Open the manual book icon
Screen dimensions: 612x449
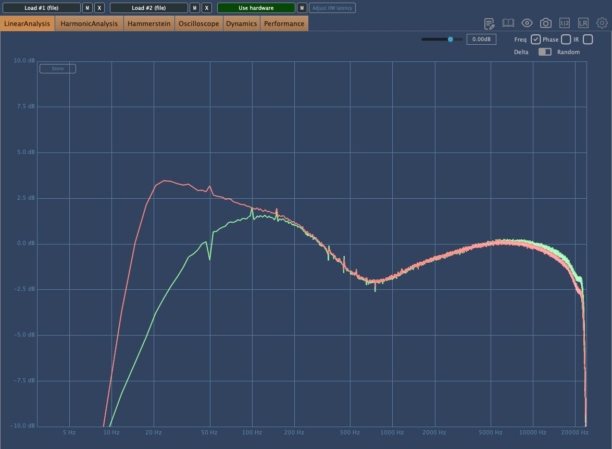(508, 23)
